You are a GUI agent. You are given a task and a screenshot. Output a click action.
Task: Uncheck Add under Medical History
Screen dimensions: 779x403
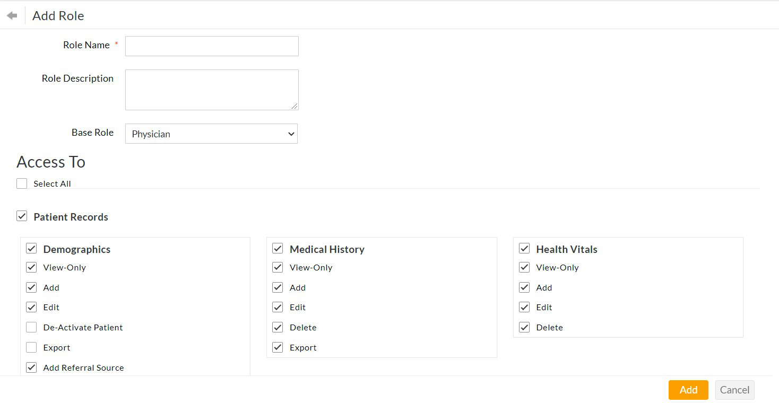pos(278,287)
